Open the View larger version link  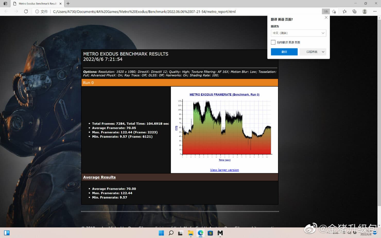tap(224, 170)
